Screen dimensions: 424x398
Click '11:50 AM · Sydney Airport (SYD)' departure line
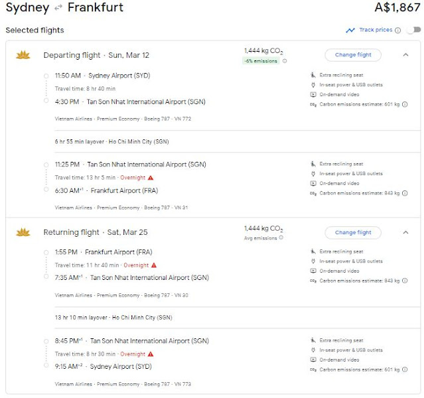pos(102,76)
